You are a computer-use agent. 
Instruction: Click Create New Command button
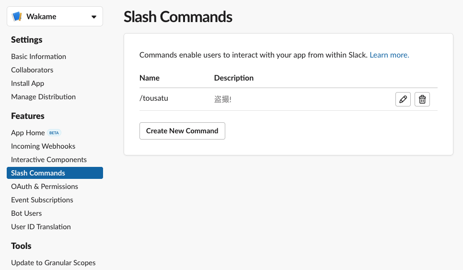click(182, 131)
